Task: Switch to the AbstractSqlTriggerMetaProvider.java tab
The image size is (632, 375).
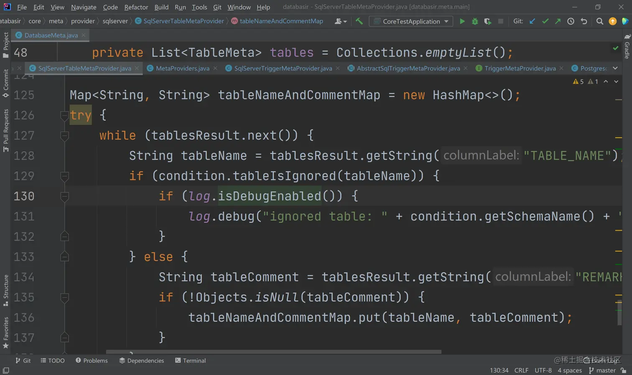Action: pos(408,68)
